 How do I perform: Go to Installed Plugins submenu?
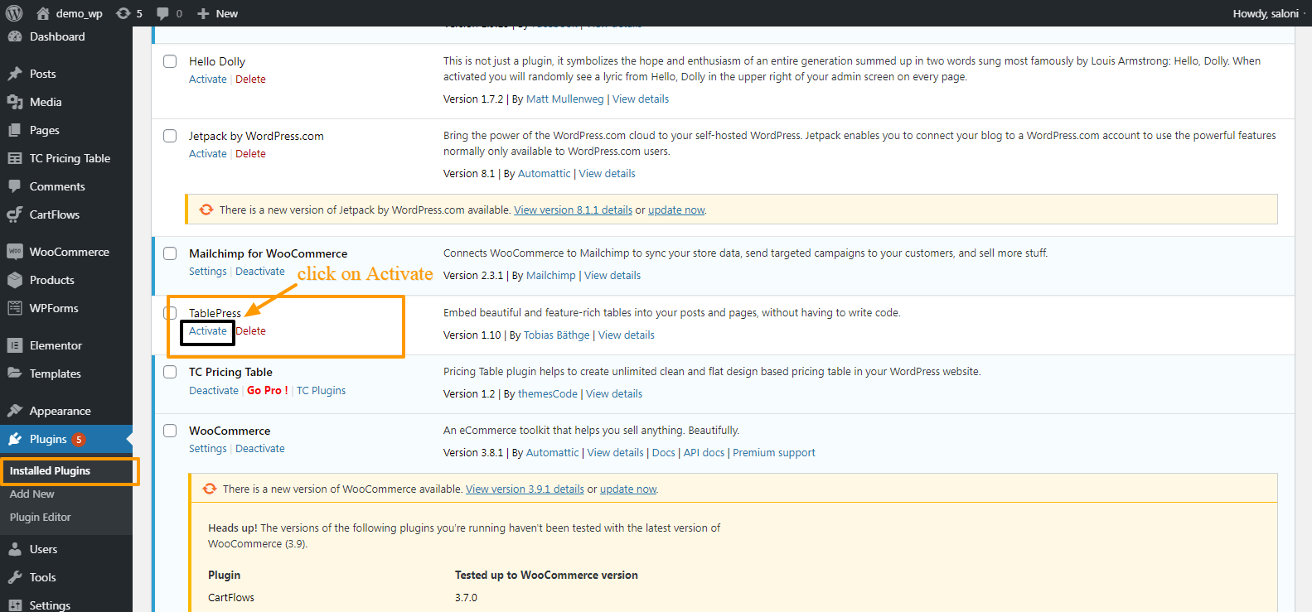click(50, 470)
